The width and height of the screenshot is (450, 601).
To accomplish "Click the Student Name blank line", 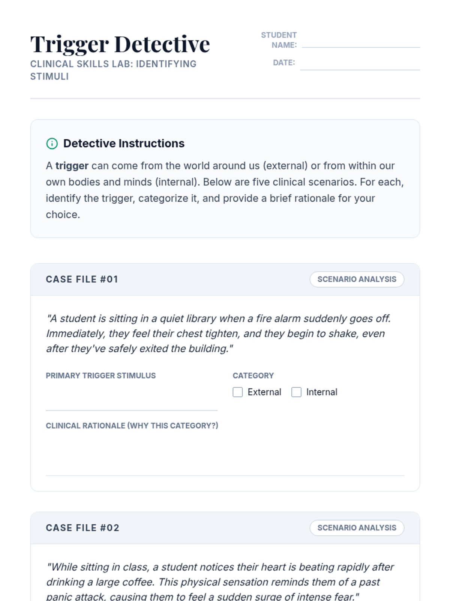I will coord(360,42).
